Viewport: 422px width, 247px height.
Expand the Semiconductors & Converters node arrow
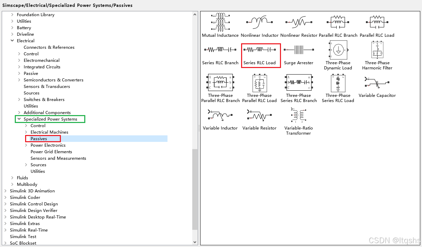pyautogui.click(x=19, y=80)
